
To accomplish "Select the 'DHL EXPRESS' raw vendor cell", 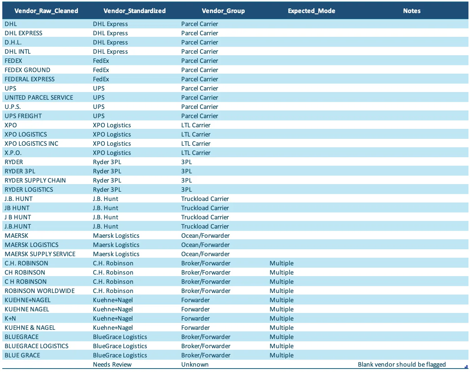I will click(46, 33).
